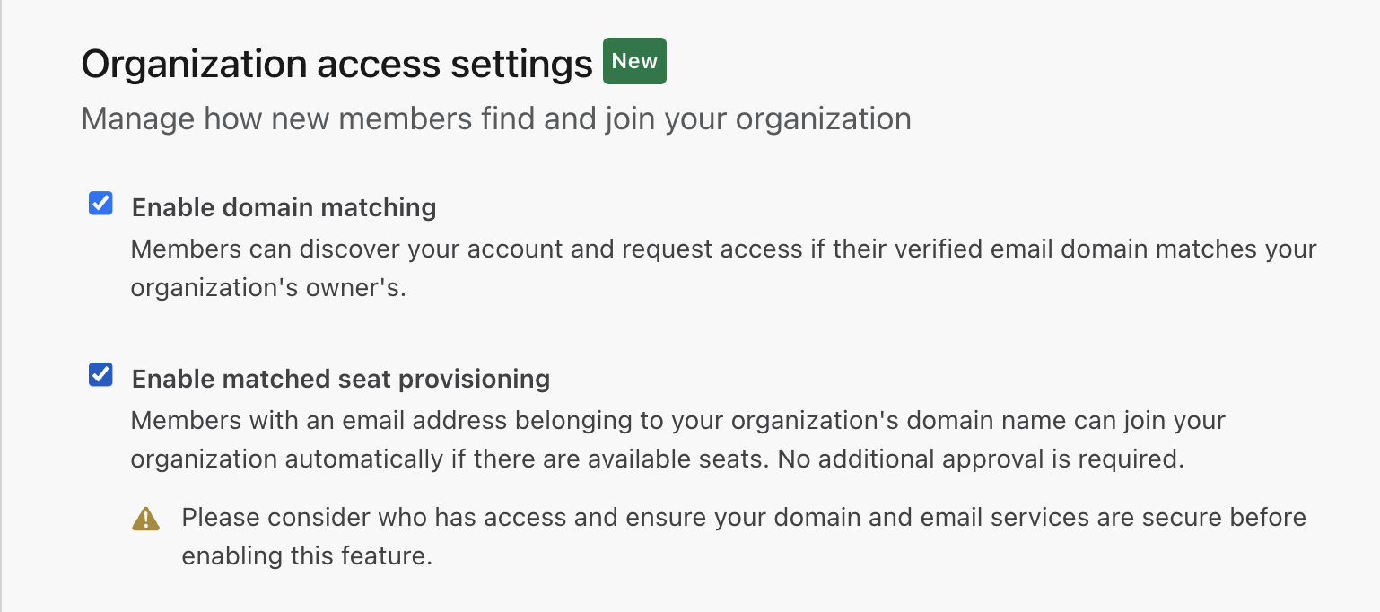Click the "New" label next to the heading

point(634,61)
